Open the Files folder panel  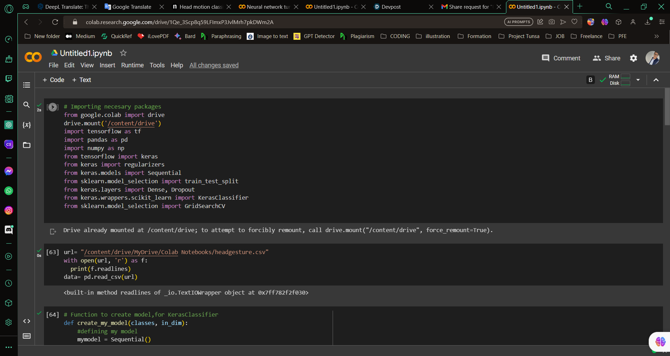(x=27, y=145)
